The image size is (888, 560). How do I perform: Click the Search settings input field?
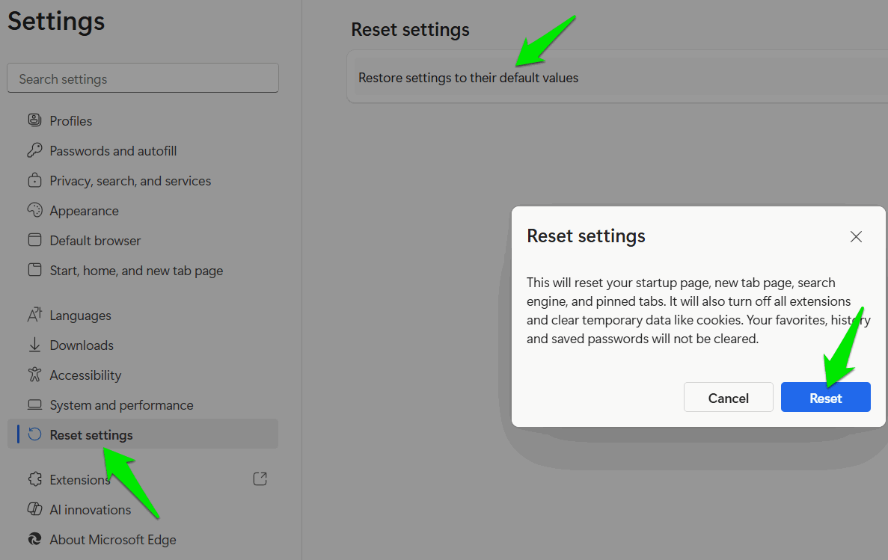coord(142,79)
